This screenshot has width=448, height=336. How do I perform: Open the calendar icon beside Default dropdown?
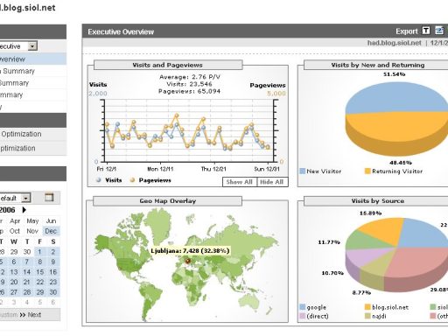pos(49,198)
